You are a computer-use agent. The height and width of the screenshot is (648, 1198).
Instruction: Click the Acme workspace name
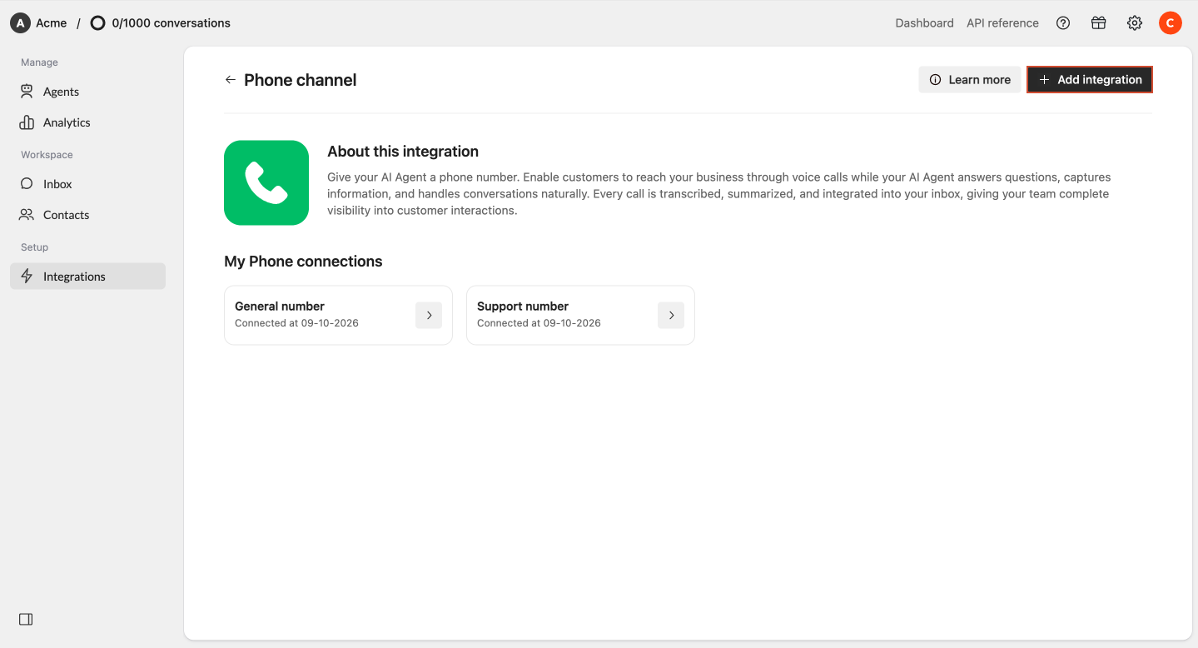pyautogui.click(x=52, y=23)
